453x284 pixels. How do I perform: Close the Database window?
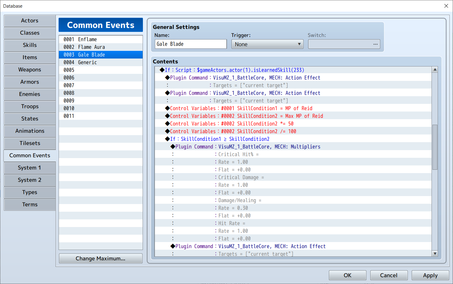point(446,6)
